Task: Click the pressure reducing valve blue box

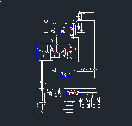Action: tap(66, 74)
